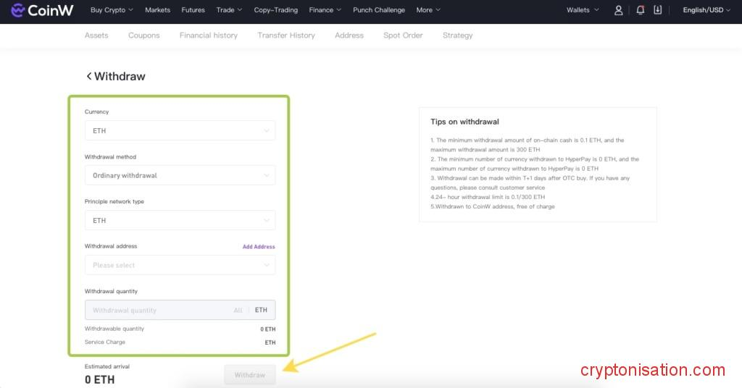
Task: Expand the Principle network type dropdown
Action: pyautogui.click(x=180, y=221)
